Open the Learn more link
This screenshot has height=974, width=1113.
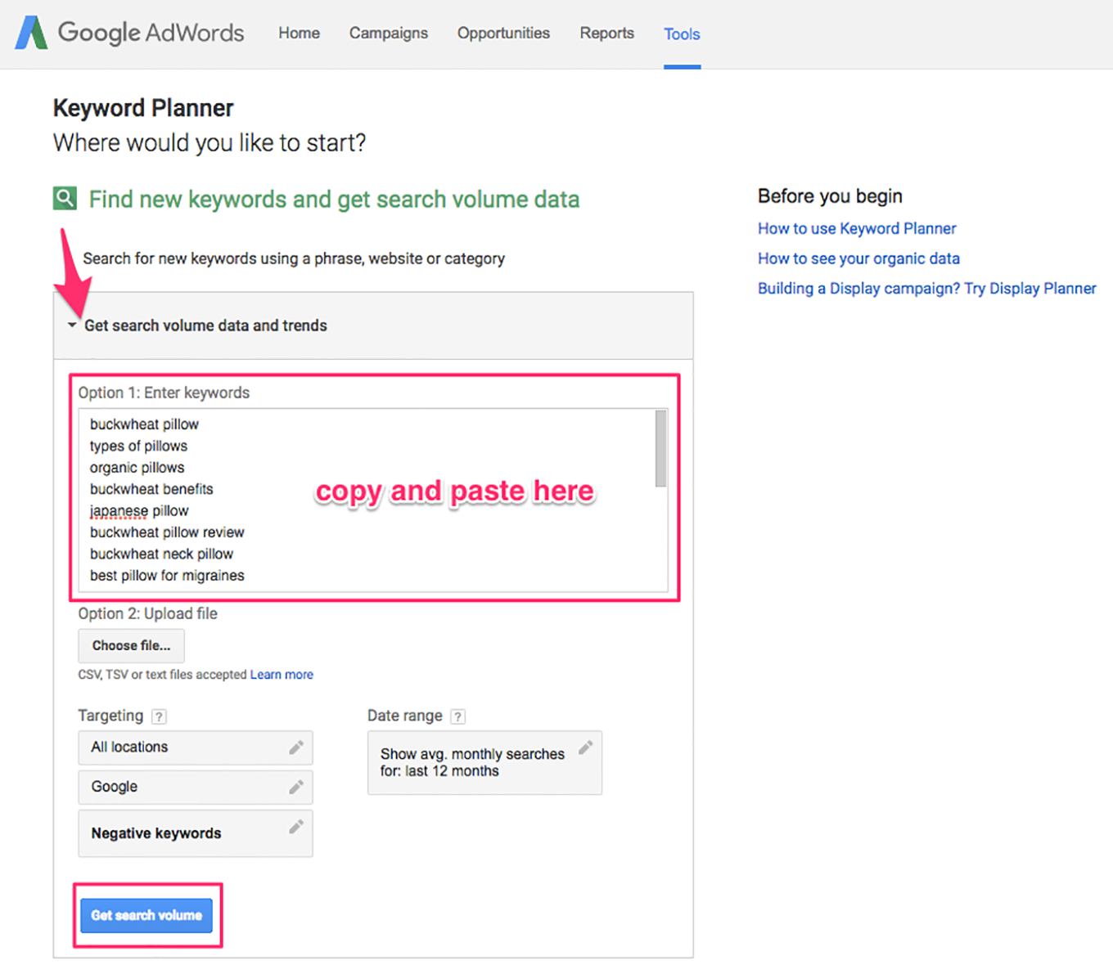click(282, 675)
